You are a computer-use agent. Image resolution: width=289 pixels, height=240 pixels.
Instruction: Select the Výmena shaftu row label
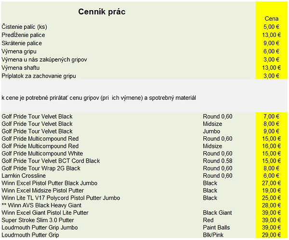tap(21, 68)
